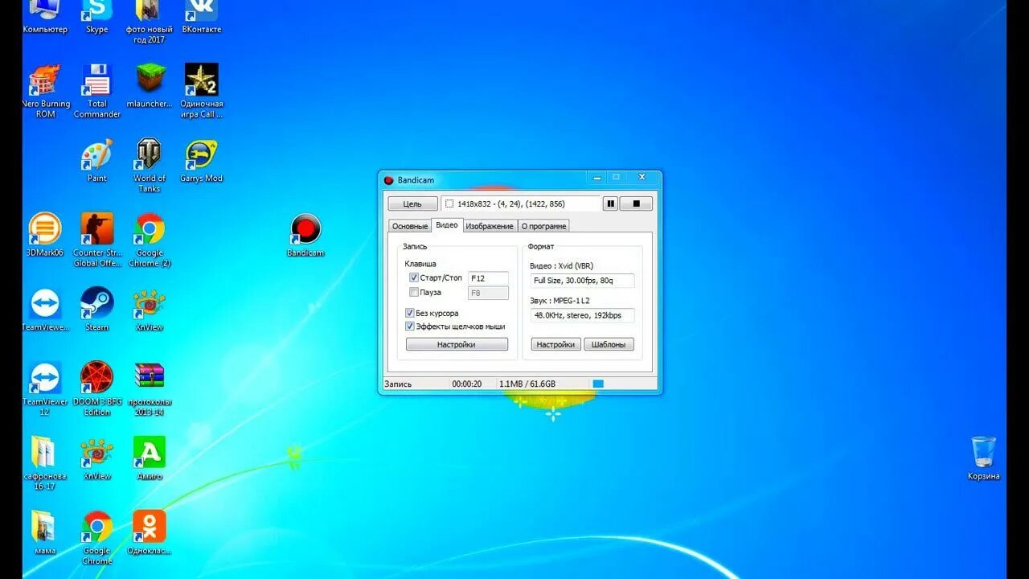Select the Total Commander icon
1029x579 pixels.
(97, 92)
